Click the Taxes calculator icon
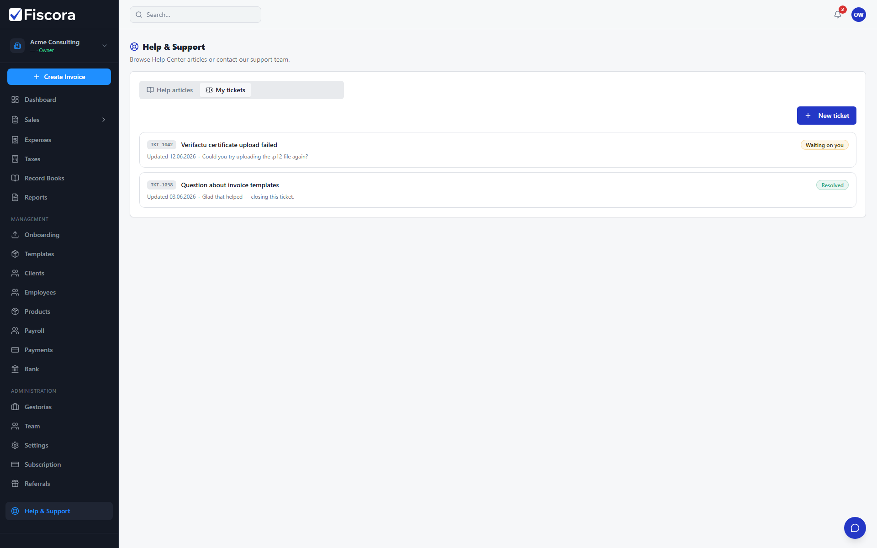This screenshot has height=548, width=877. coord(15,159)
